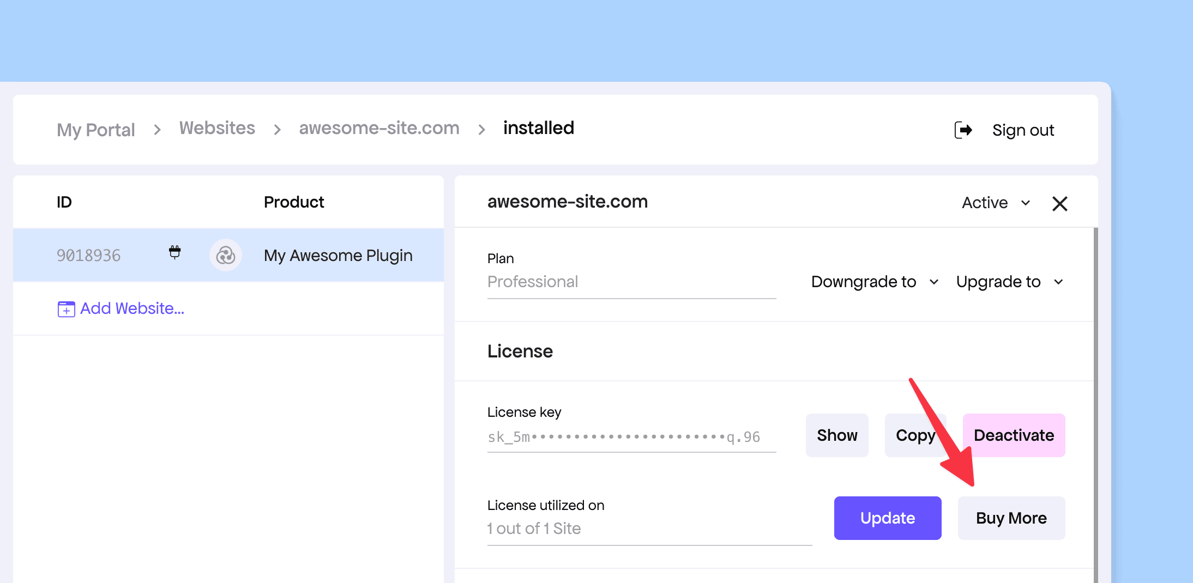The height and width of the screenshot is (583, 1193).
Task: Show the hidden license key
Action: coord(837,435)
